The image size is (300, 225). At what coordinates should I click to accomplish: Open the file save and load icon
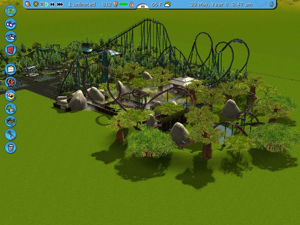tap(10, 37)
